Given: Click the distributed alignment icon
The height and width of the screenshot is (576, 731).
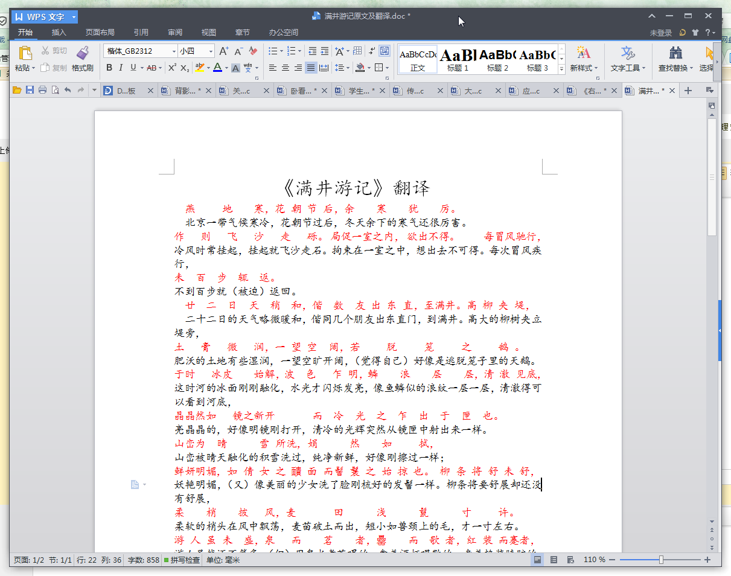Looking at the screenshot, I should 324,68.
